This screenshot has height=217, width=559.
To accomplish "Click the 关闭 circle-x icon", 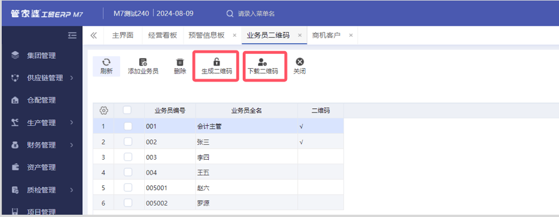I will click(x=300, y=62).
